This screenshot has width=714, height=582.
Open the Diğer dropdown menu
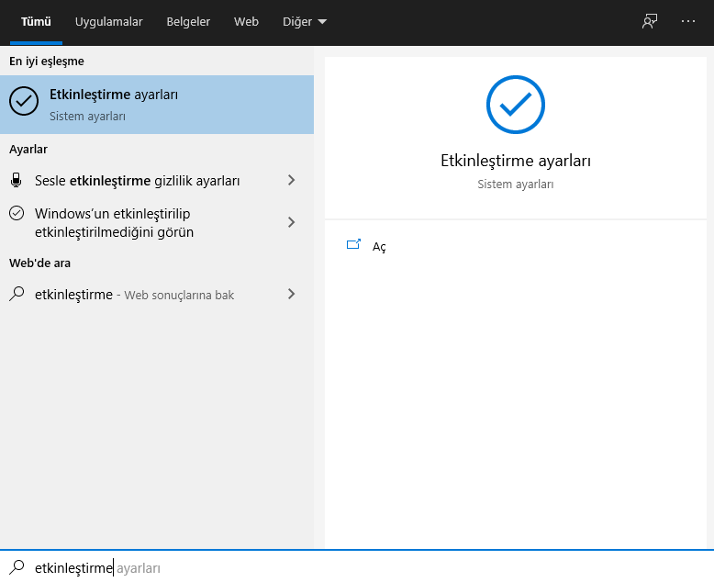[304, 21]
